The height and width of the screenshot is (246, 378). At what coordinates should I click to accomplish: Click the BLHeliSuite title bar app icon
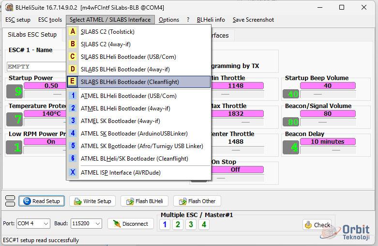[9, 8]
